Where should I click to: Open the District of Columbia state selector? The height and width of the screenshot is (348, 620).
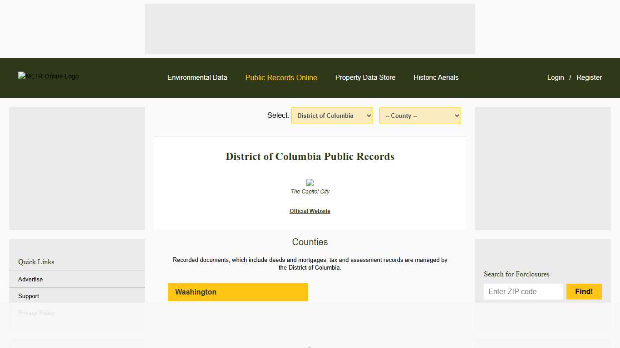click(x=332, y=116)
